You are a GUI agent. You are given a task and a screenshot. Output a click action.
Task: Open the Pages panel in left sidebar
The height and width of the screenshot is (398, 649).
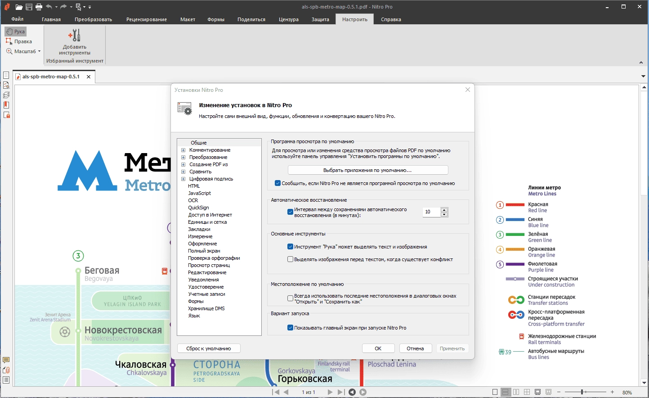(x=6, y=75)
